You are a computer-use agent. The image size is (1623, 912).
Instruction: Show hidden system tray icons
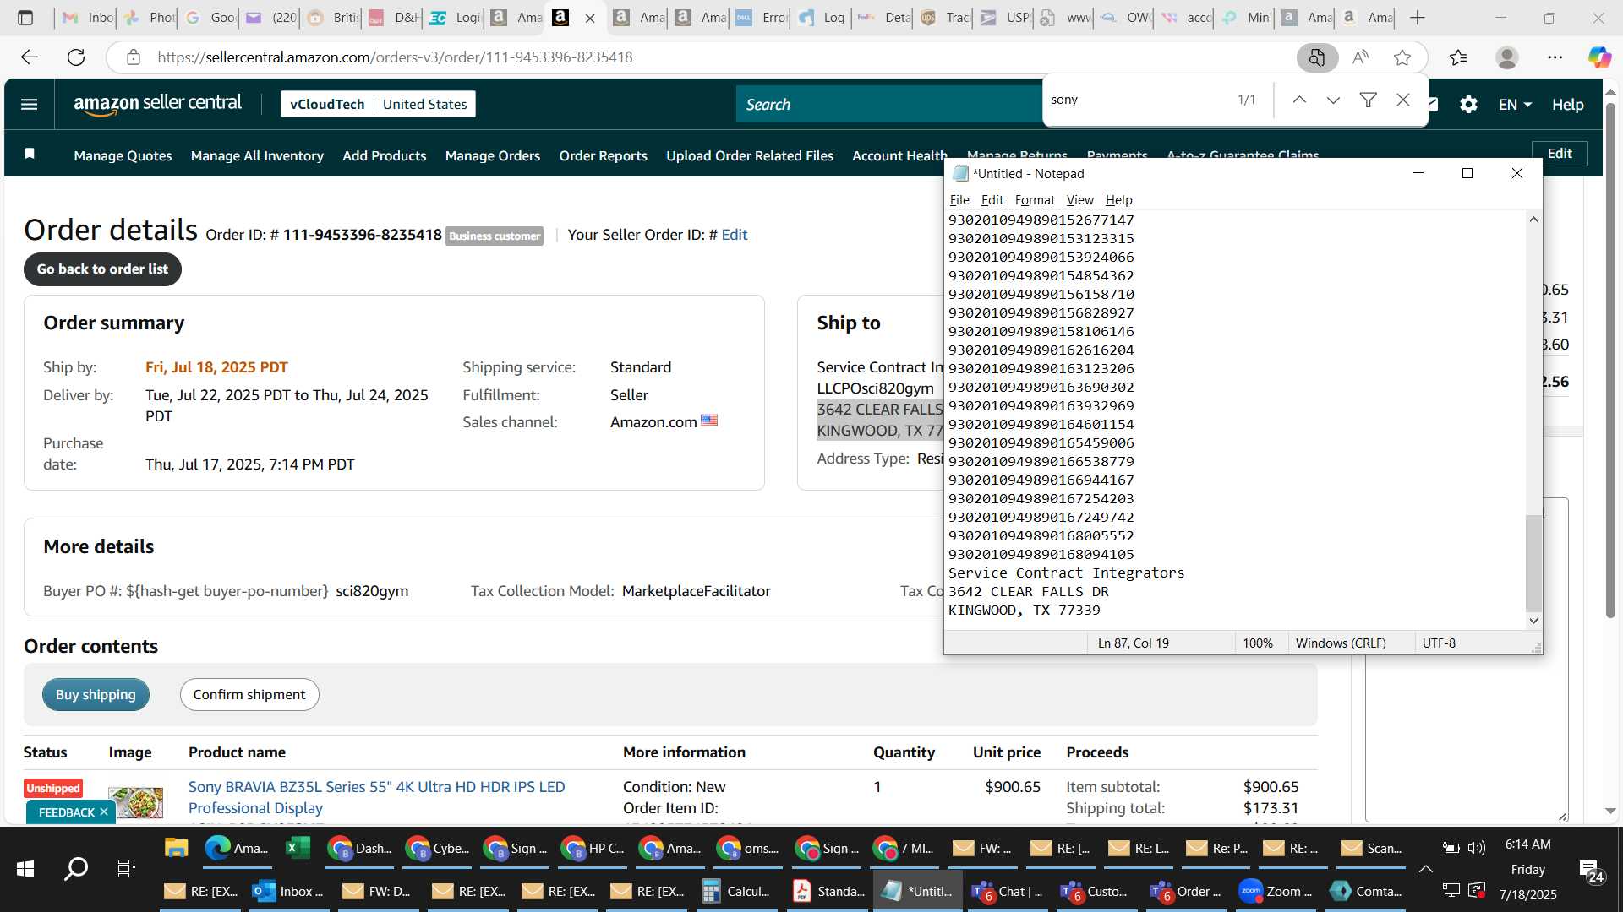click(1425, 869)
